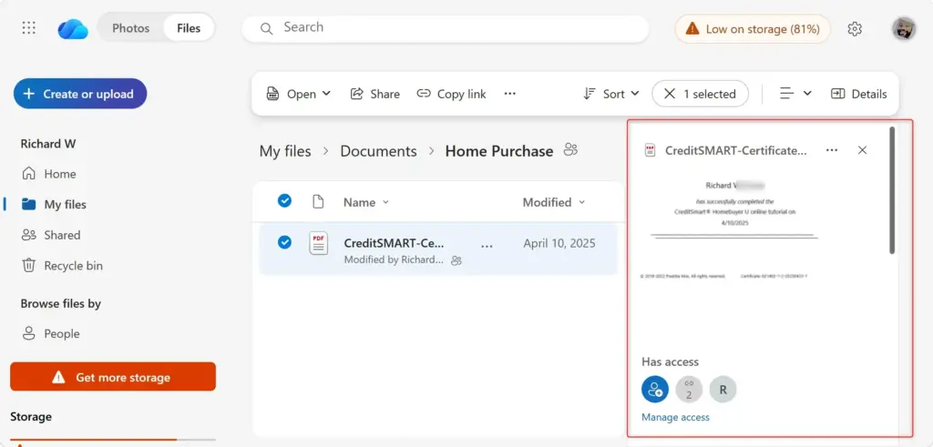Open the Recycle bin

tap(62, 266)
